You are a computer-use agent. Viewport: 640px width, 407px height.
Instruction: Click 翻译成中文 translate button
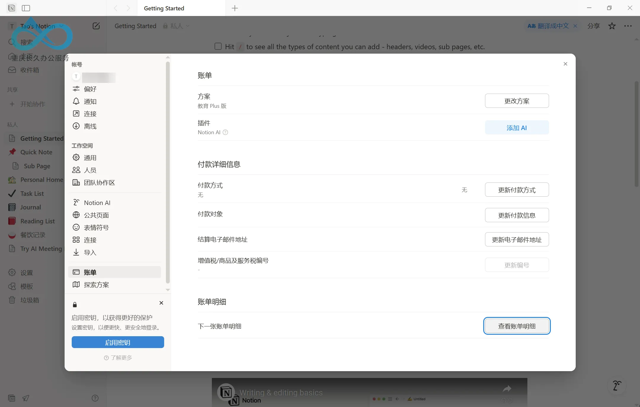click(x=548, y=26)
